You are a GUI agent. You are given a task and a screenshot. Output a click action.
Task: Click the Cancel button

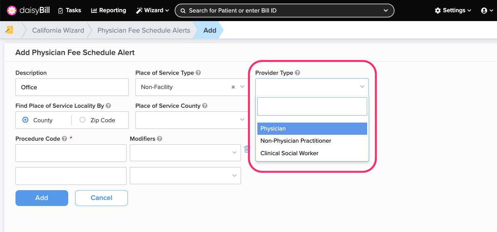click(x=102, y=198)
